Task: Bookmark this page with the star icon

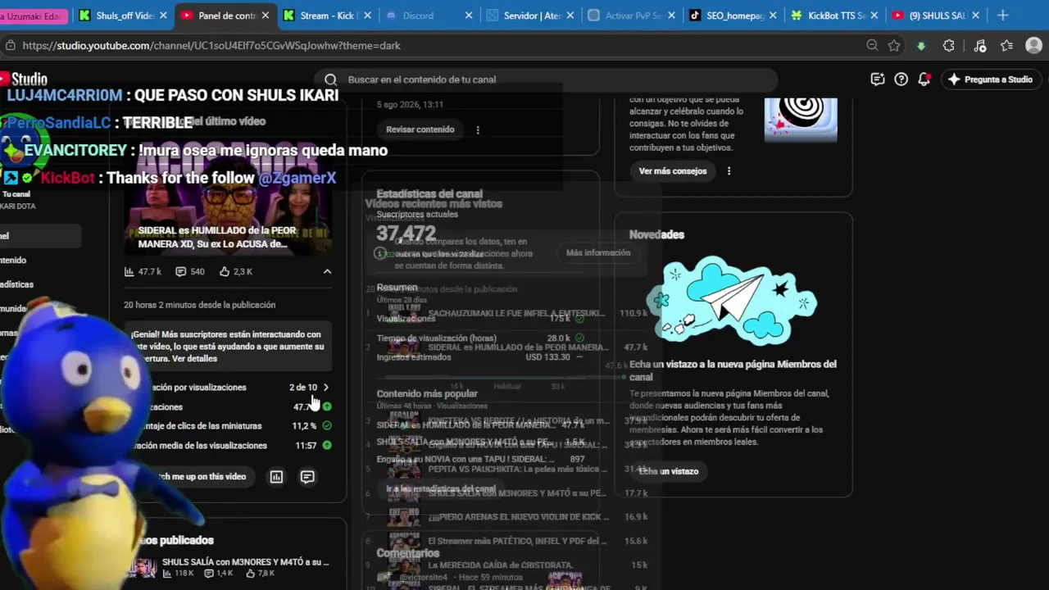Action: coord(894,46)
